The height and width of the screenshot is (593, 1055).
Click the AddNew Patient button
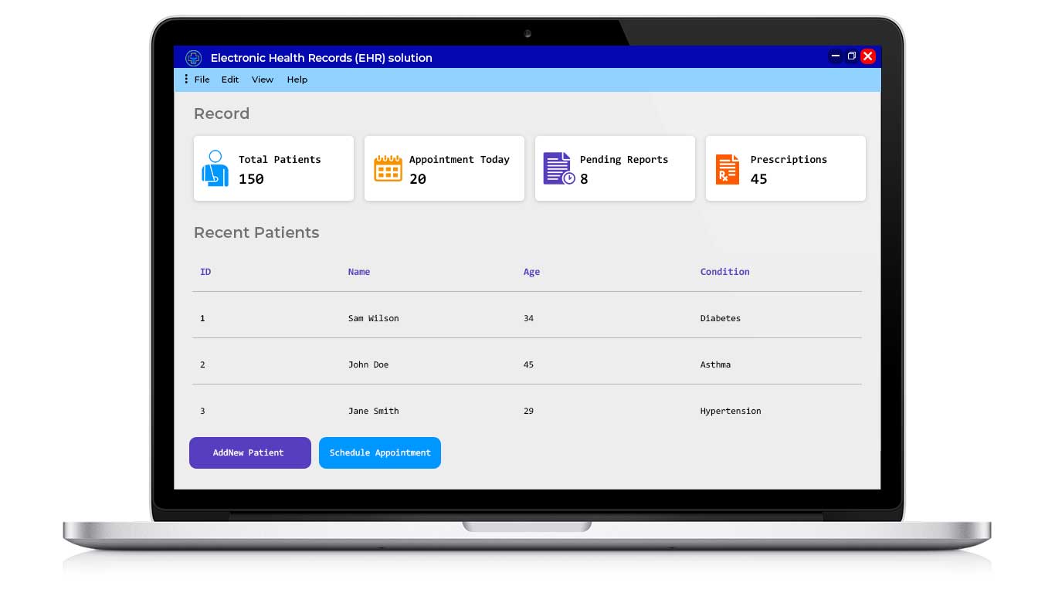coord(249,453)
